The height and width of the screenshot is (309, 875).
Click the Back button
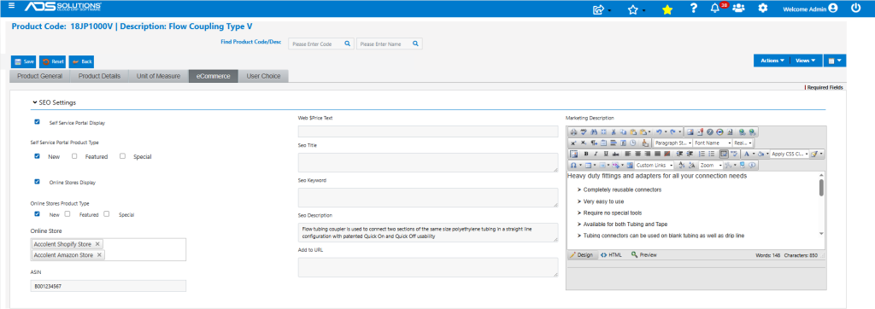[x=81, y=61]
